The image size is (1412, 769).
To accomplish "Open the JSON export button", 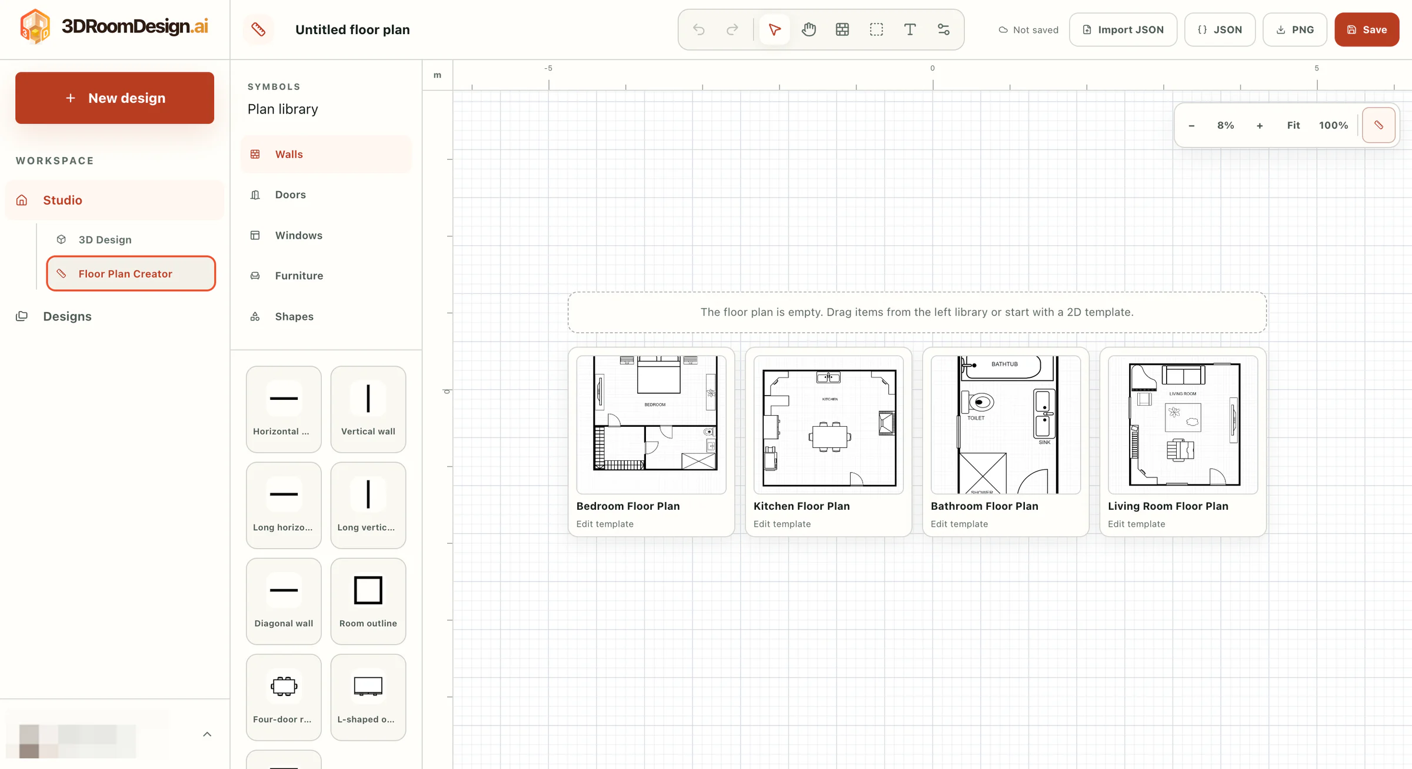I will point(1220,29).
